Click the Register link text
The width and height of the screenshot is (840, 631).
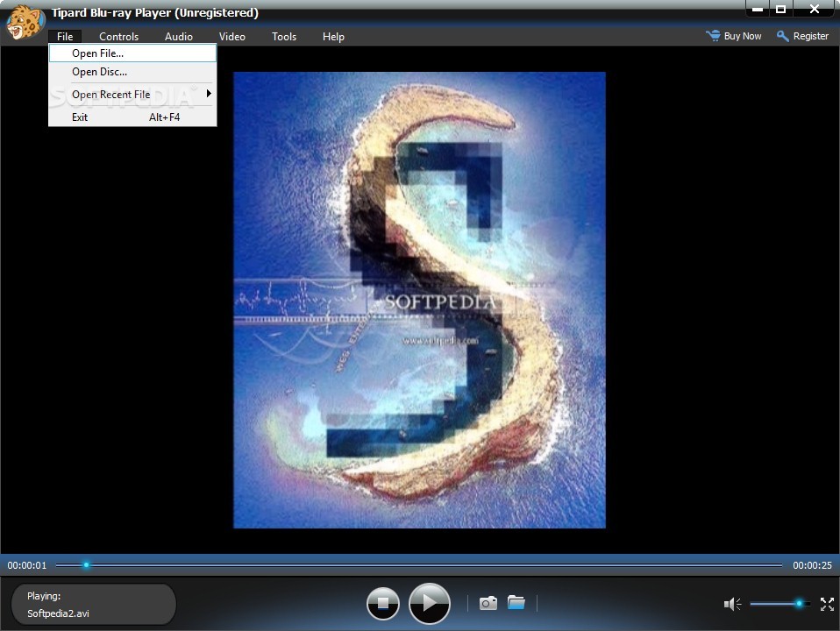click(810, 36)
